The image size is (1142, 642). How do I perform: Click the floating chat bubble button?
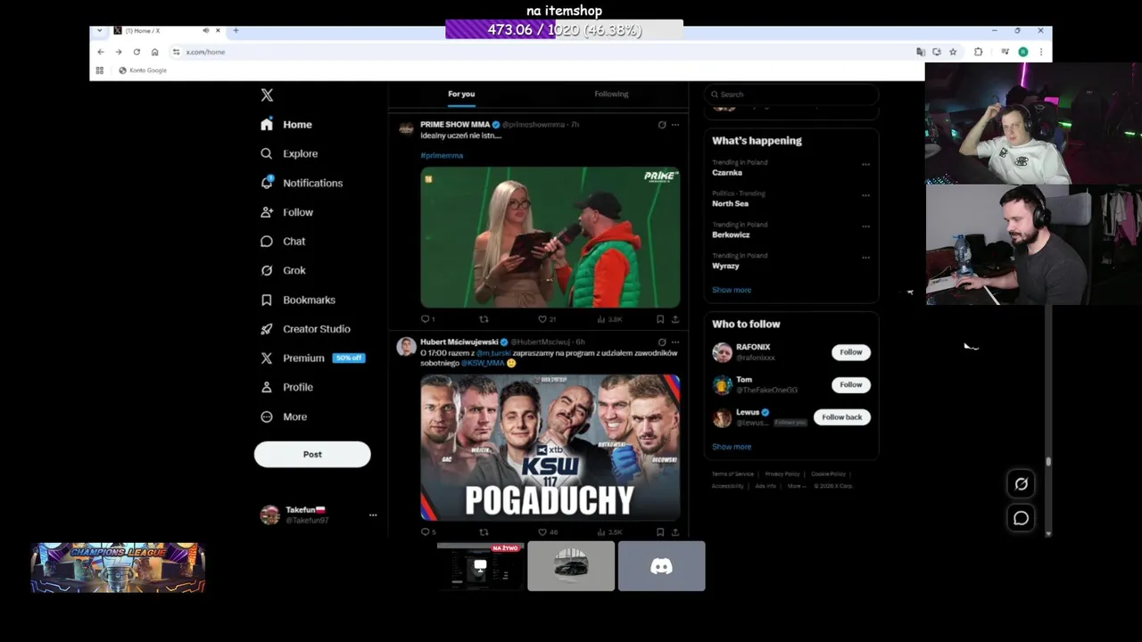tap(1022, 518)
